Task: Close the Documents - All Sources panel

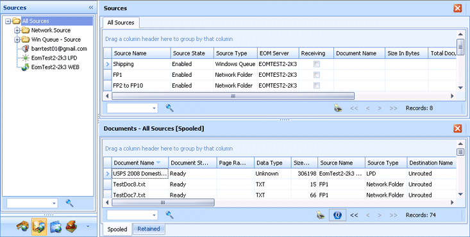Action: 457,128
